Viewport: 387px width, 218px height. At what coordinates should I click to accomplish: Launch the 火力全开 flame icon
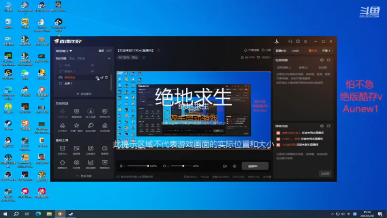[x=62, y=127]
